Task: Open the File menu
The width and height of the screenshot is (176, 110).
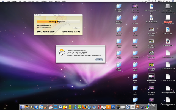Action: (x=20, y=1)
